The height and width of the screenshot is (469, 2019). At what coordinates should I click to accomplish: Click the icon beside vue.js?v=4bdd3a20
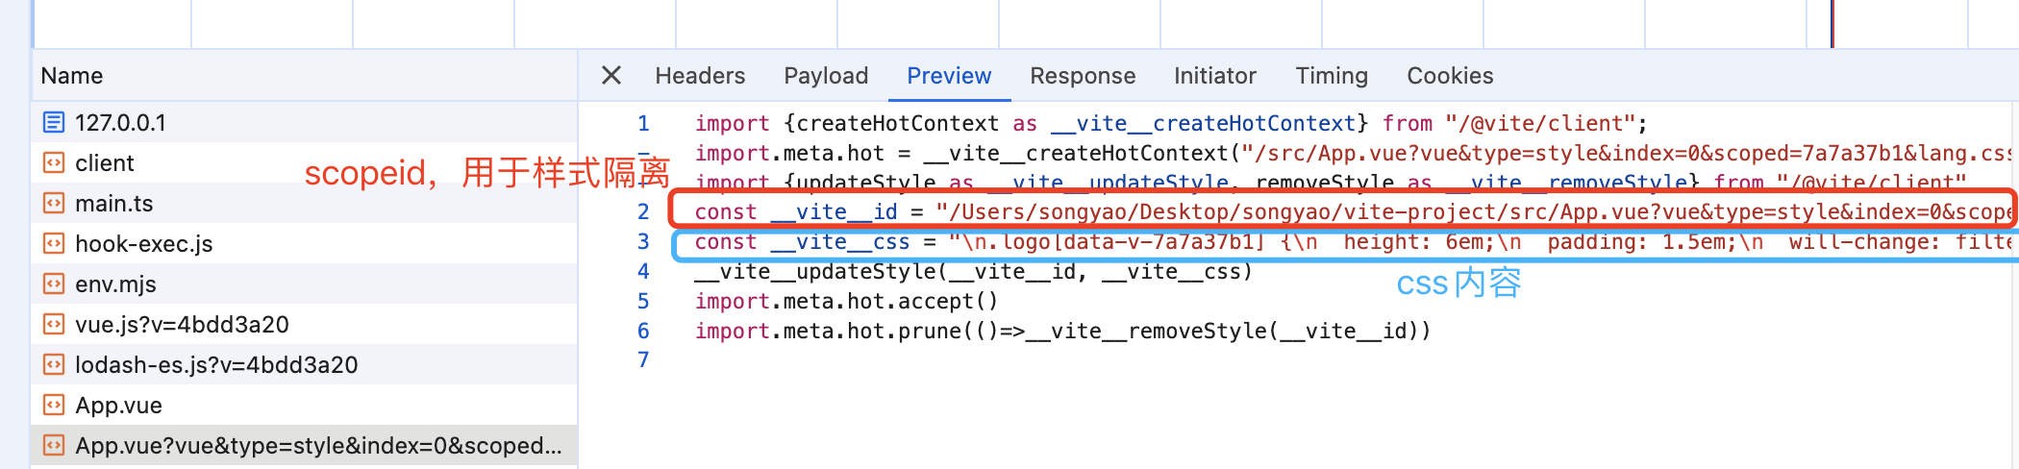click(x=54, y=325)
